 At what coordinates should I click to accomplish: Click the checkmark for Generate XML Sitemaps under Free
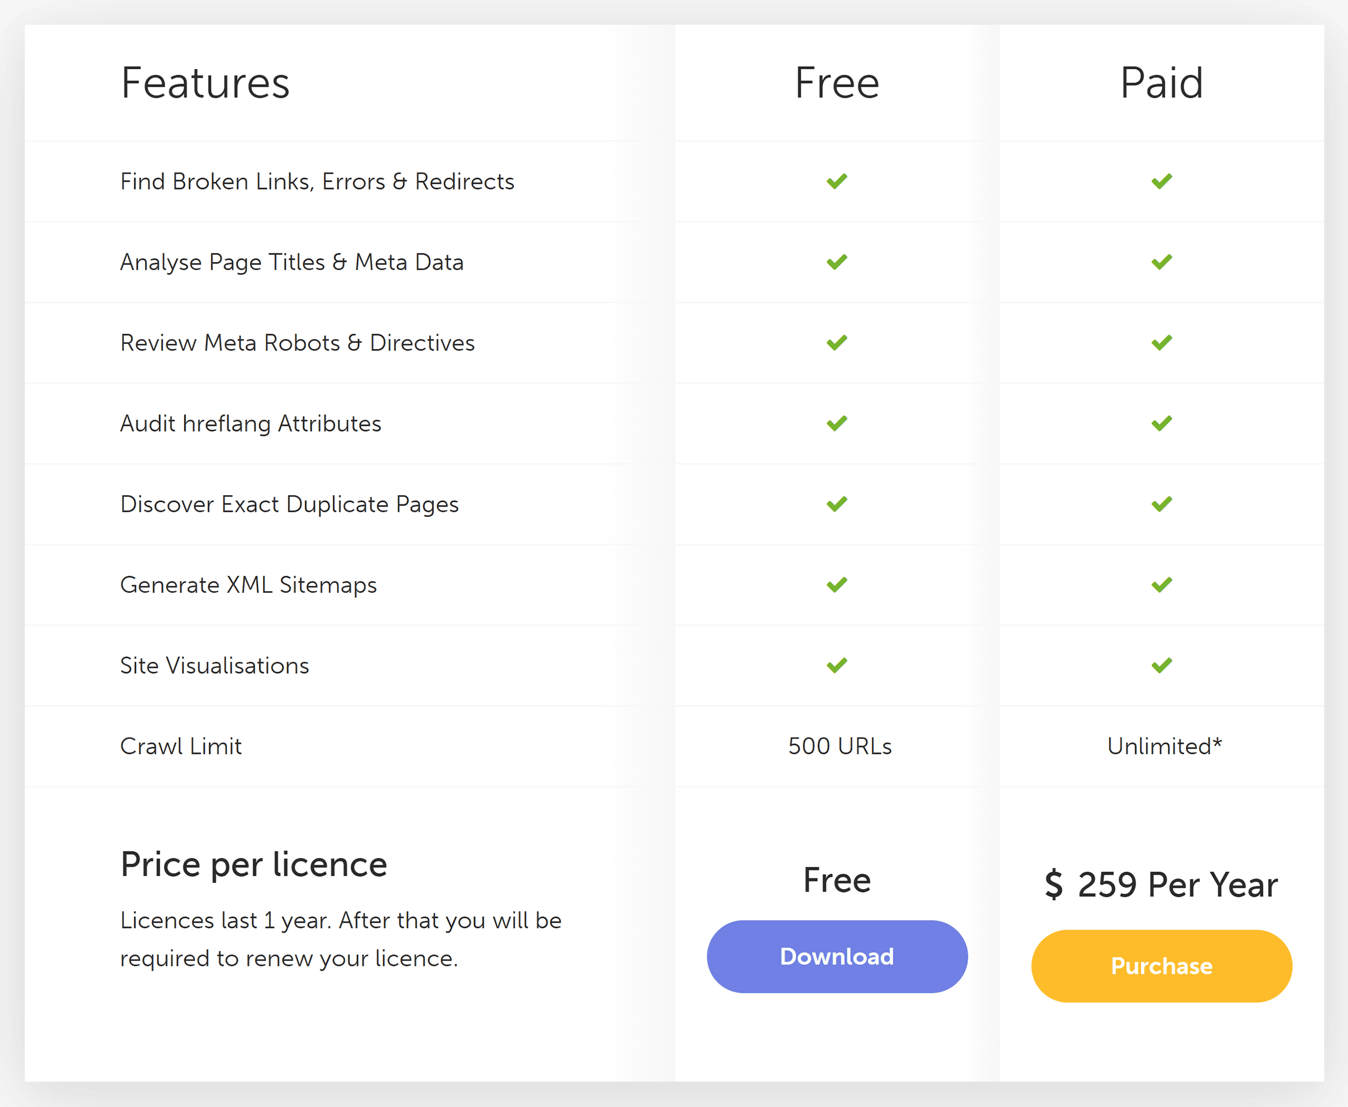[x=836, y=584]
